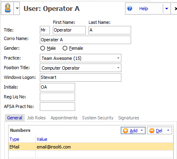177x159 pixels.
Task: Click the Help text button
Action: (144, 8)
